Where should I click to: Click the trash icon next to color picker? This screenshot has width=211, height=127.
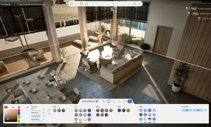27,107
